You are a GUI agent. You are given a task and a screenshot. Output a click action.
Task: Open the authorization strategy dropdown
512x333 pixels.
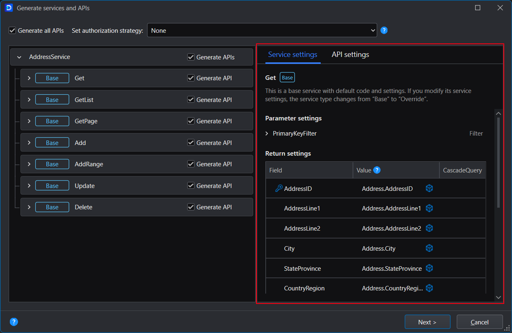(262, 30)
